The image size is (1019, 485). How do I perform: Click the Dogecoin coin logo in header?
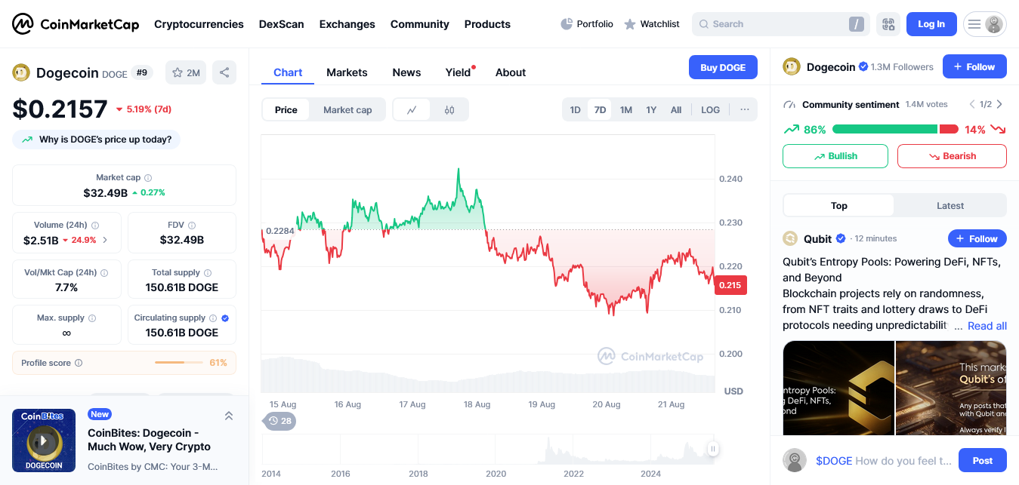[x=21, y=72]
